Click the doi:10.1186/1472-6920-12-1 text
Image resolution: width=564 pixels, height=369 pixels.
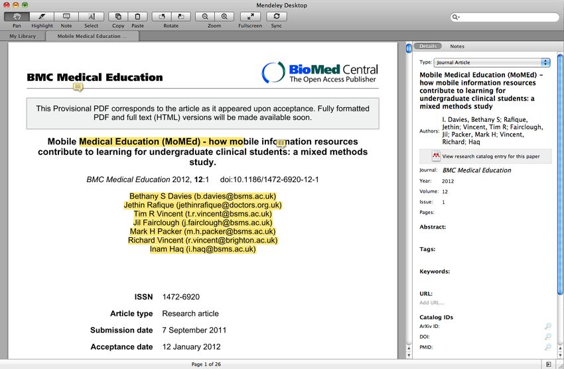tap(269, 180)
